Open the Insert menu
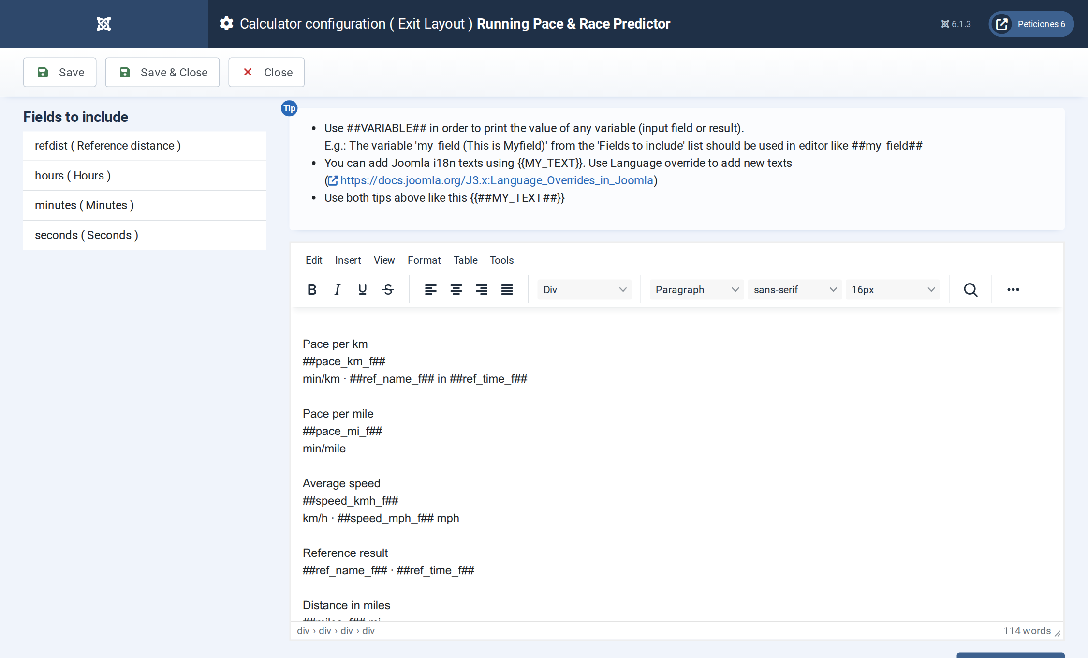Viewport: 1088px width, 658px height. click(348, 260)
